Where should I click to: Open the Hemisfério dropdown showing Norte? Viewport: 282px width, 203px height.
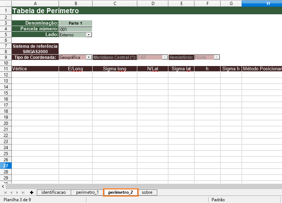pyautogui.click(x=217, y=57)
